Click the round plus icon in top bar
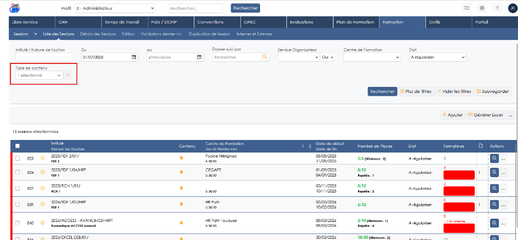This screenshot has width=518, height=240. coord(482,8)
